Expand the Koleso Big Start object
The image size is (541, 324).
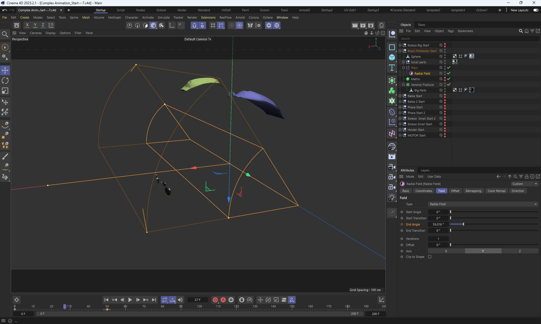[400, 45]
